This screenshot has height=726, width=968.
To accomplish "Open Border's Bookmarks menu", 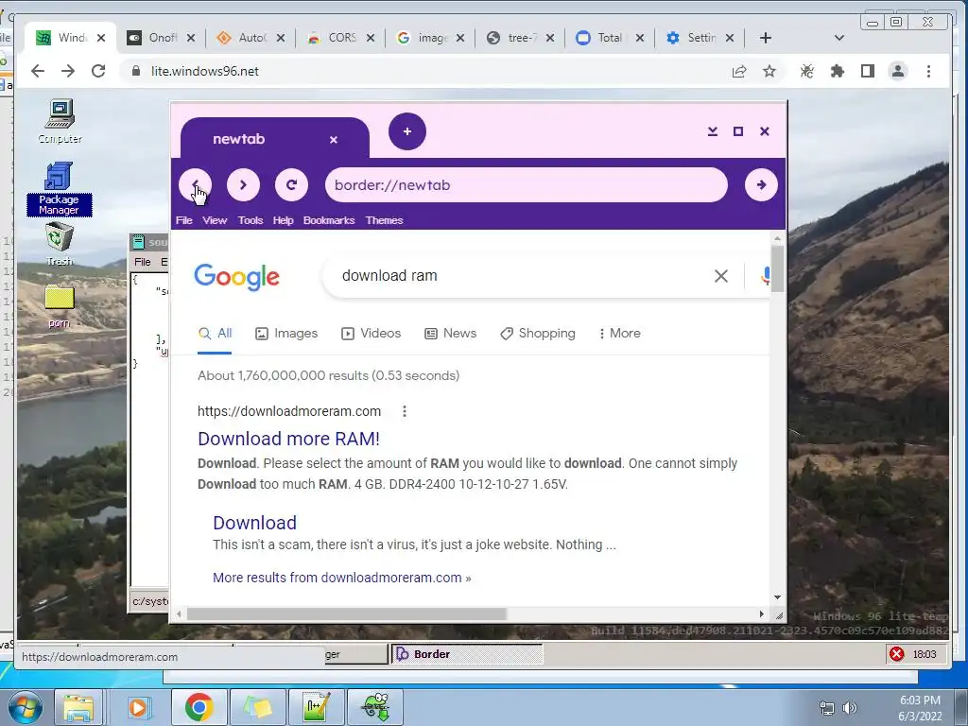I will click(x=329, y=220).
